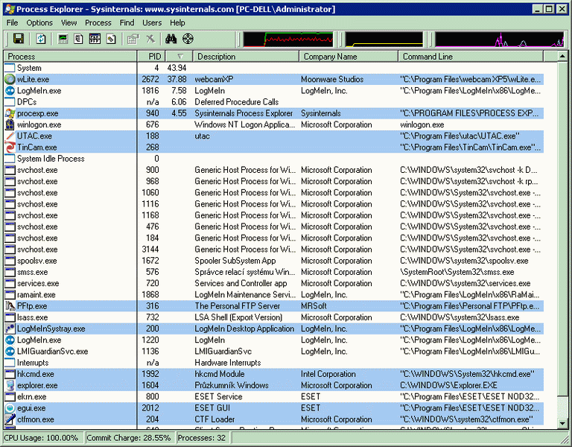Sort by the Command Line column header

coord(471,57)
